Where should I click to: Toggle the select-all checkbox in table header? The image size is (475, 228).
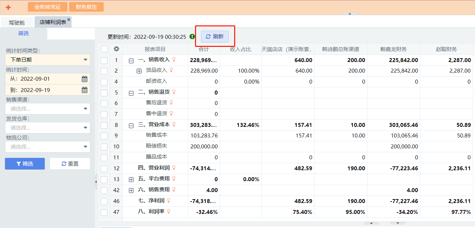coord(104,49)
